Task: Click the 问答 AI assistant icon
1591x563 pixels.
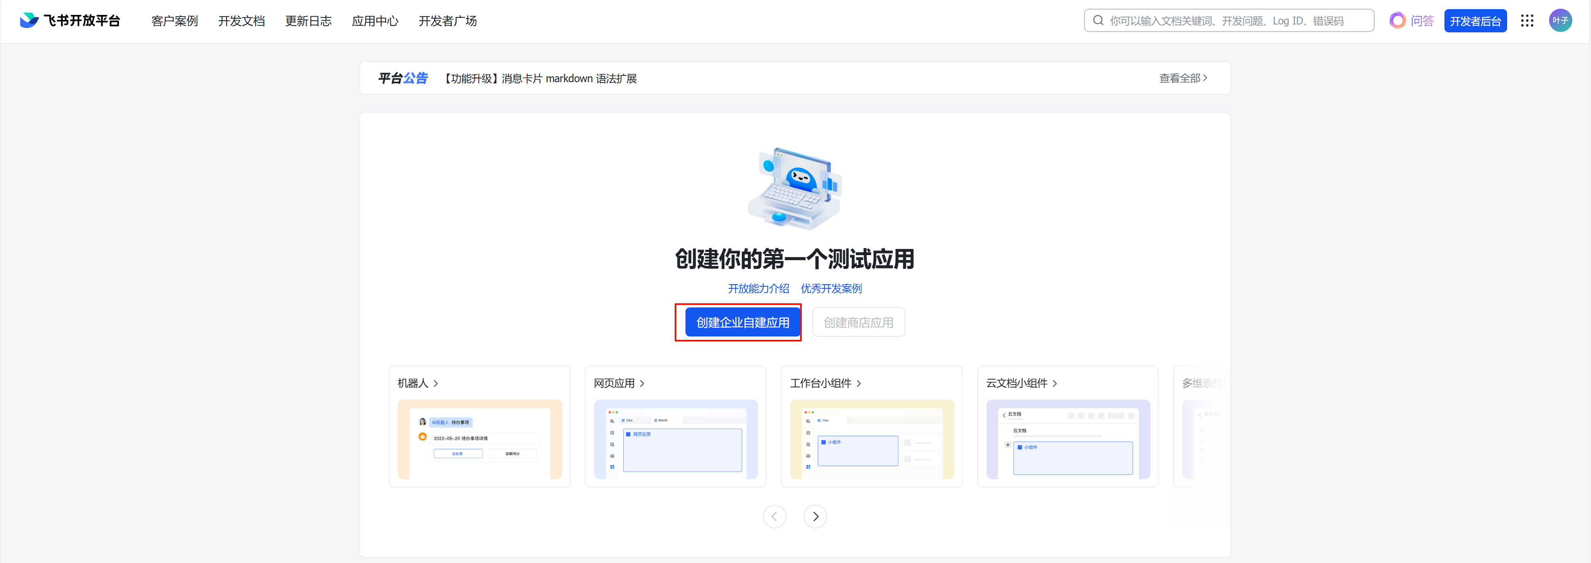Action: [x=1397, y=20]
